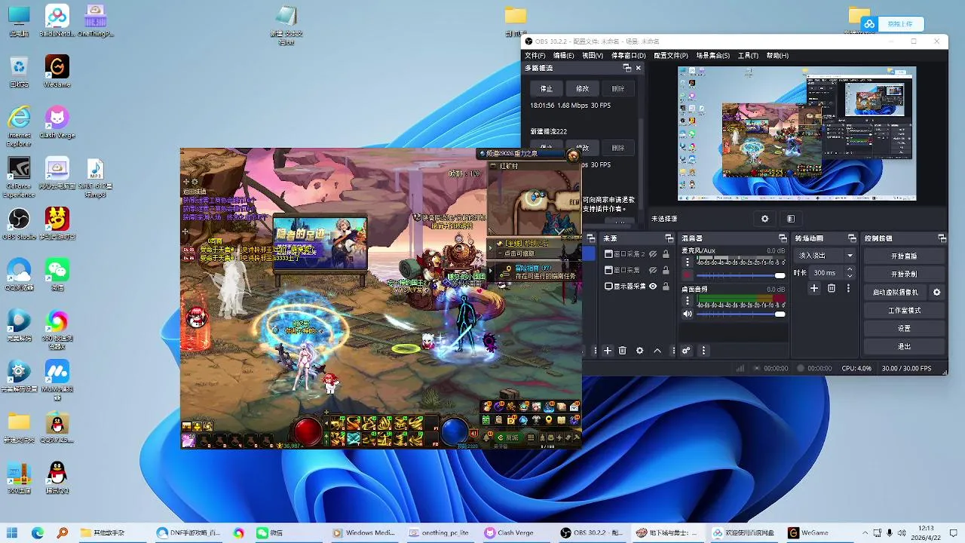Image resolution: width=965 pixels, height=543 pixels.
Task: Open the mixer panel's three-dot menu
Action: [704, 351]
